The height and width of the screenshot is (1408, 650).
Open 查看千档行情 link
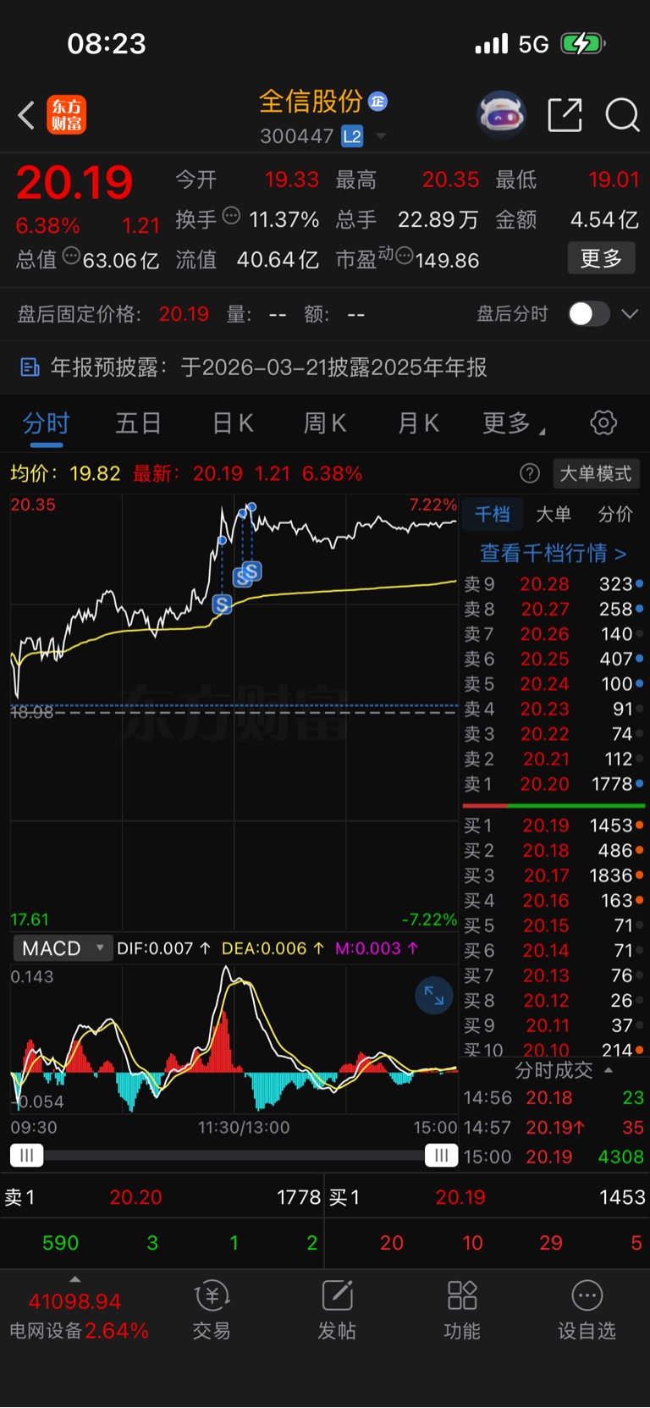tap(554, 553)
